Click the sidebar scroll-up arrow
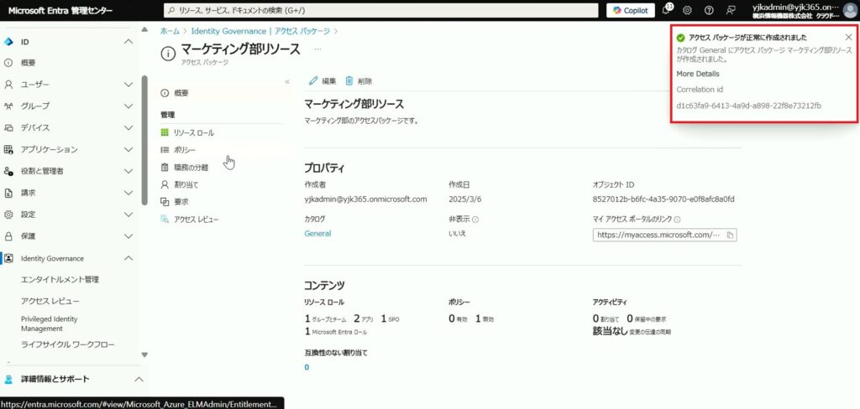Screen dimensions: 860x409 click(x=144, y=29)
